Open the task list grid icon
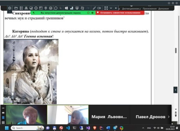180x131 pixels. (x=21, y=8)
